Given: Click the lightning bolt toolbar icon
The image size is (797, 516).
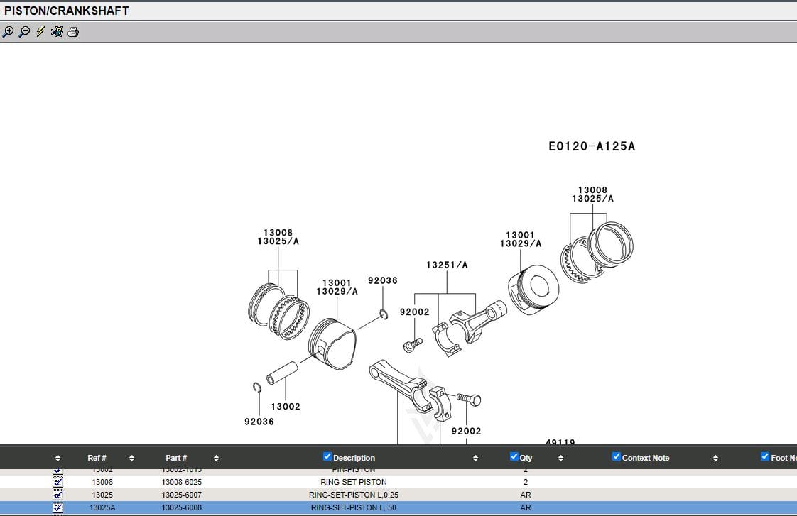Looking at the screenshot, I should click(40, 32).
